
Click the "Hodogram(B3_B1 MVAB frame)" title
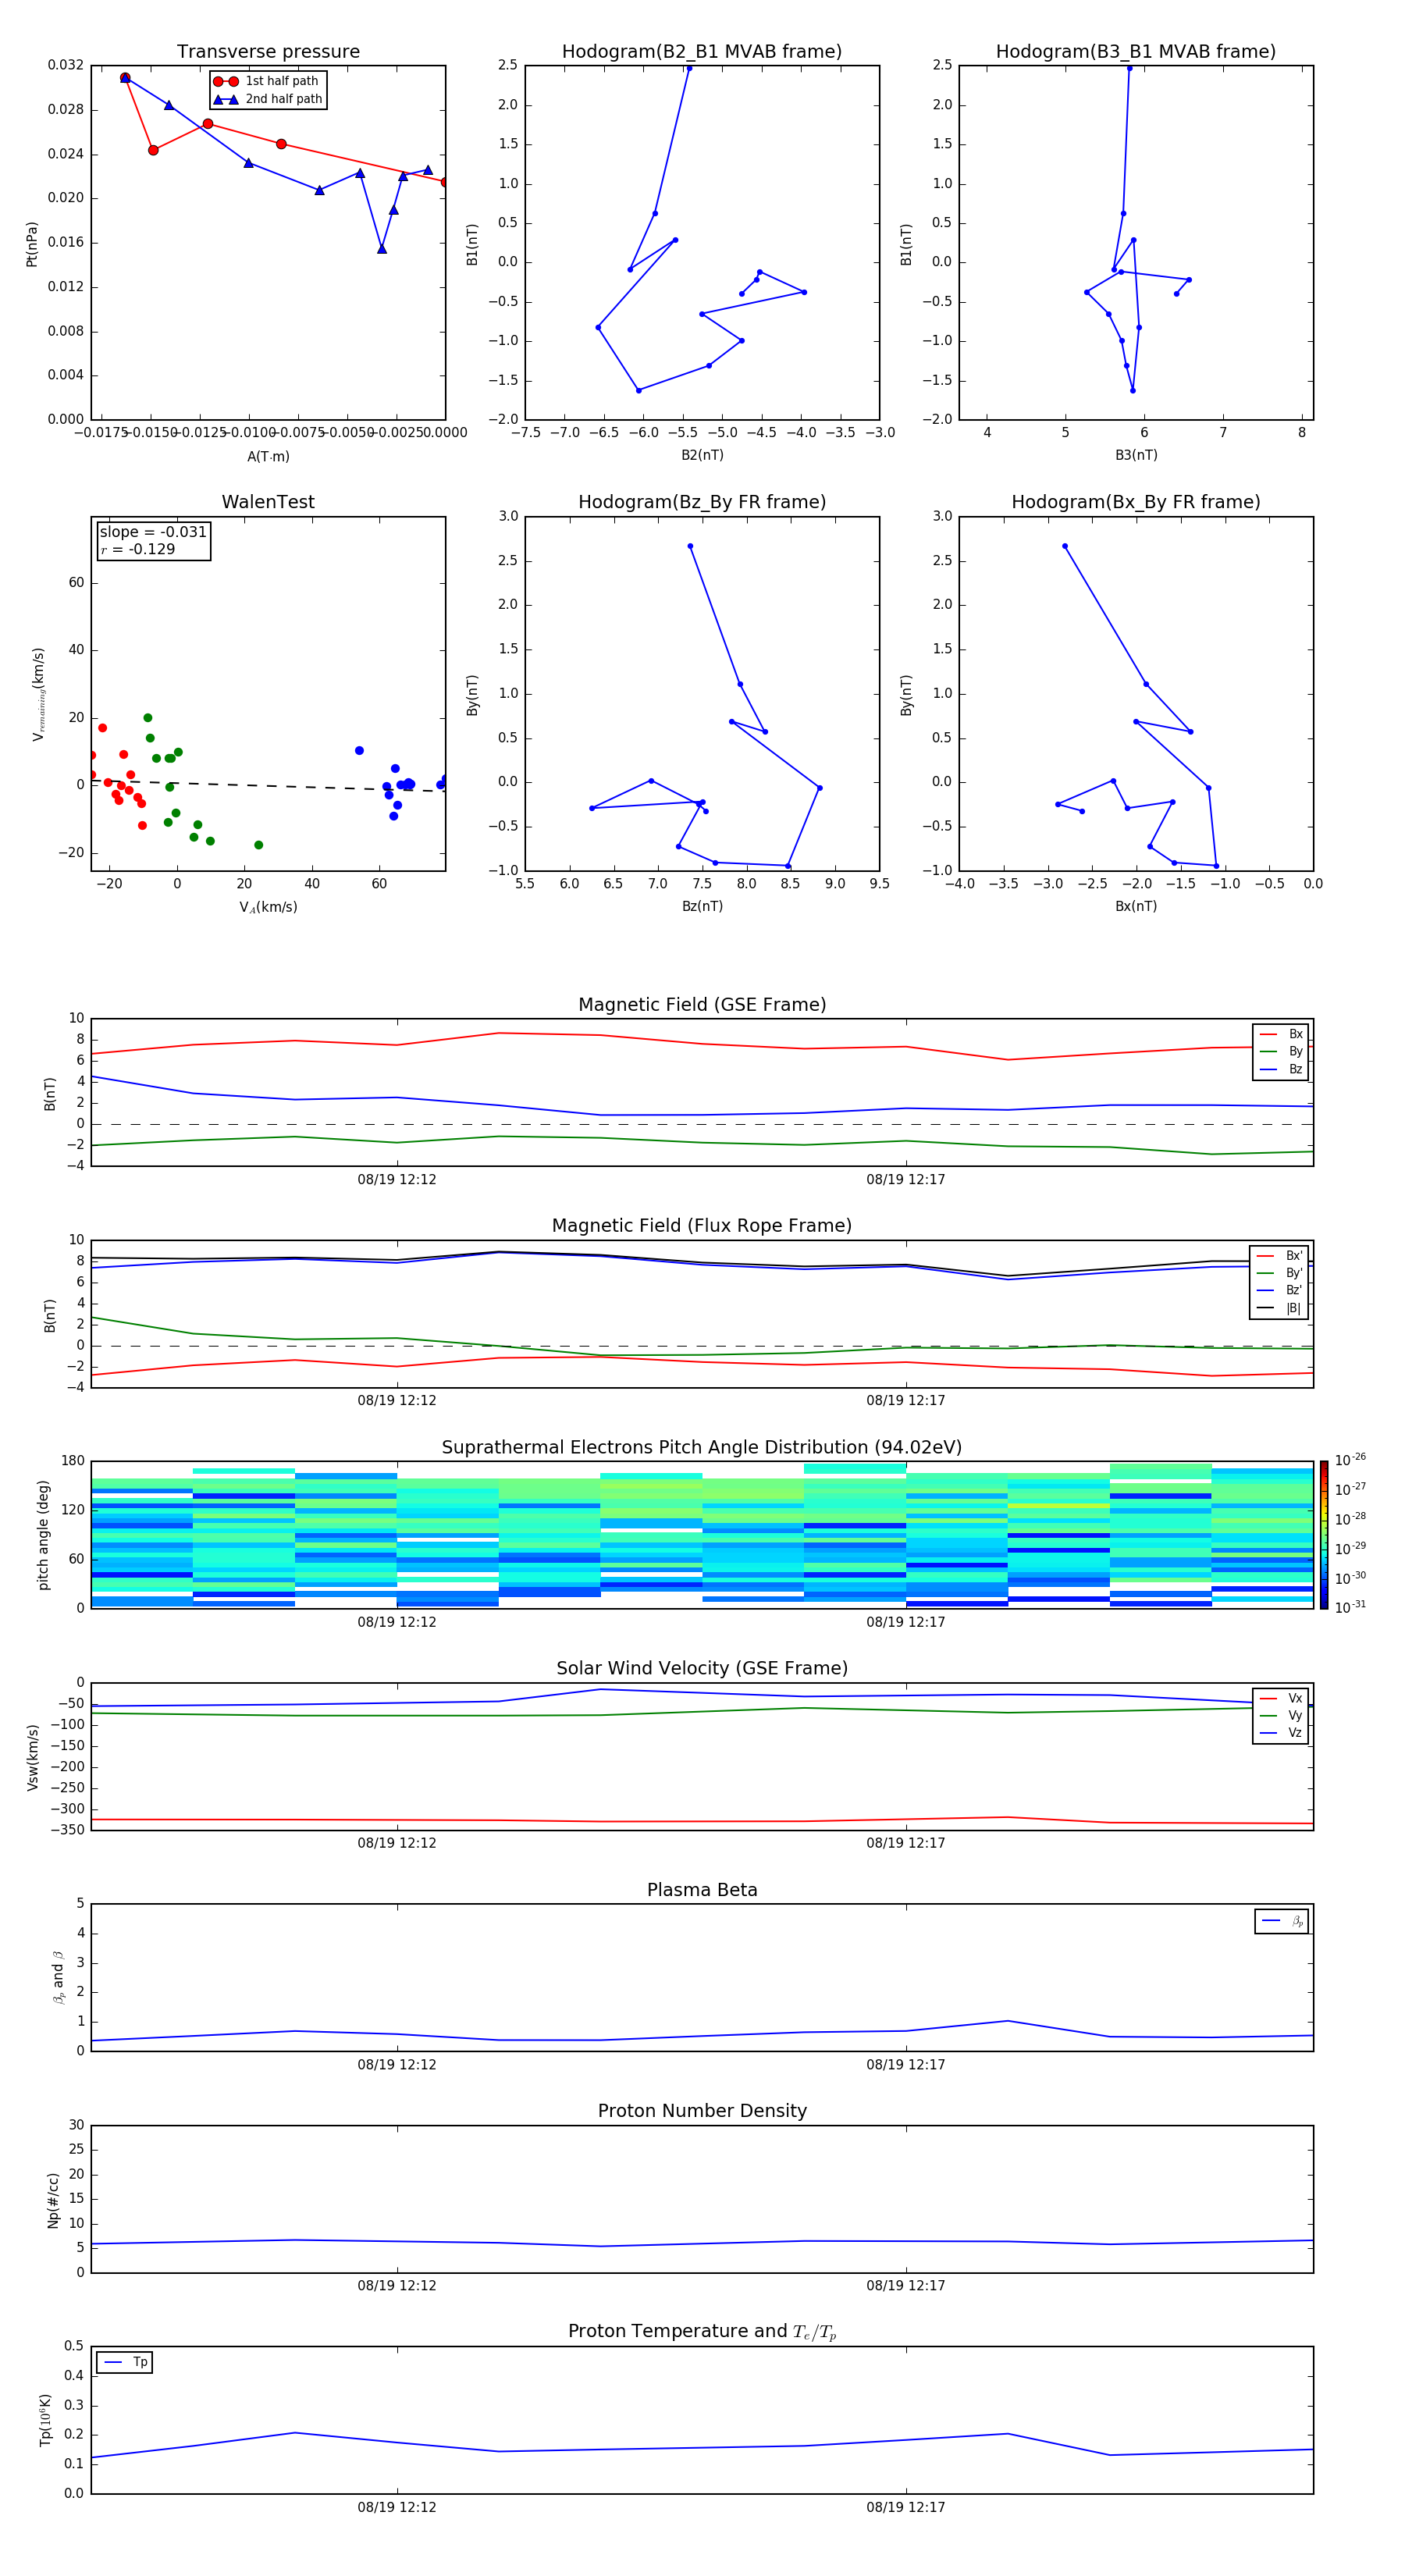click(x=1136, y=52)
